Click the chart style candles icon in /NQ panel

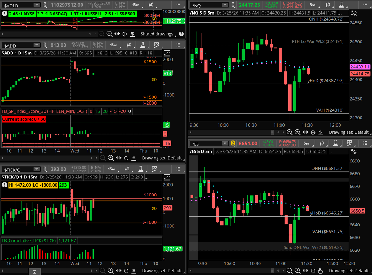328,5
